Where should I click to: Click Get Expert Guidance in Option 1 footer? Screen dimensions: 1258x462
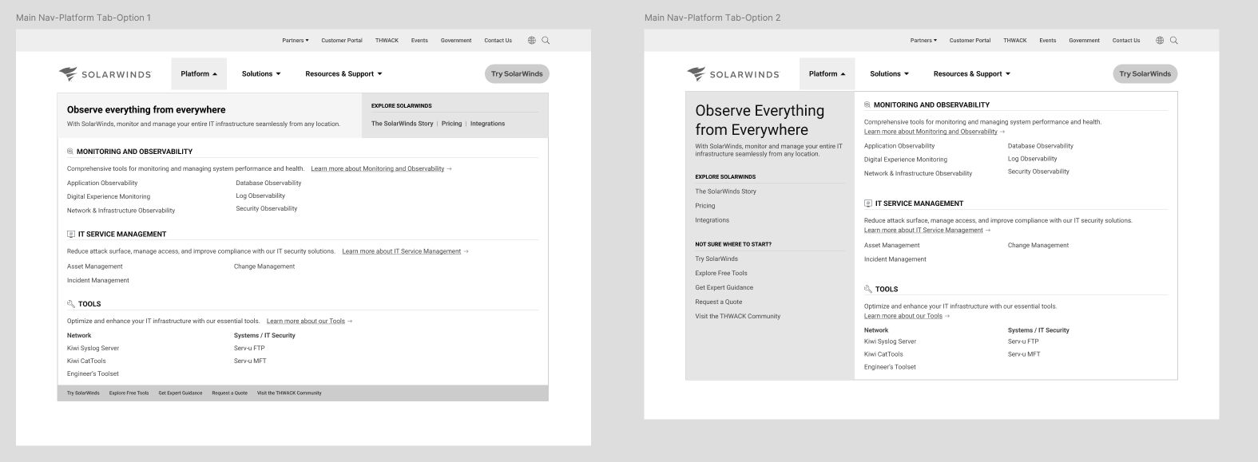coord(180,393)
